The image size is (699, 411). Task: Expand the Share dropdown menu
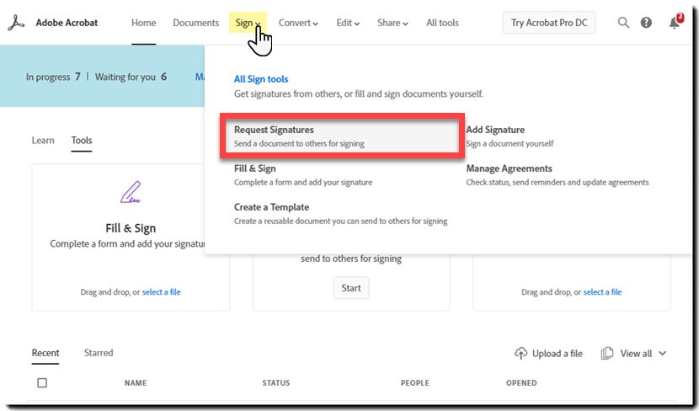(x=392, y=23)
